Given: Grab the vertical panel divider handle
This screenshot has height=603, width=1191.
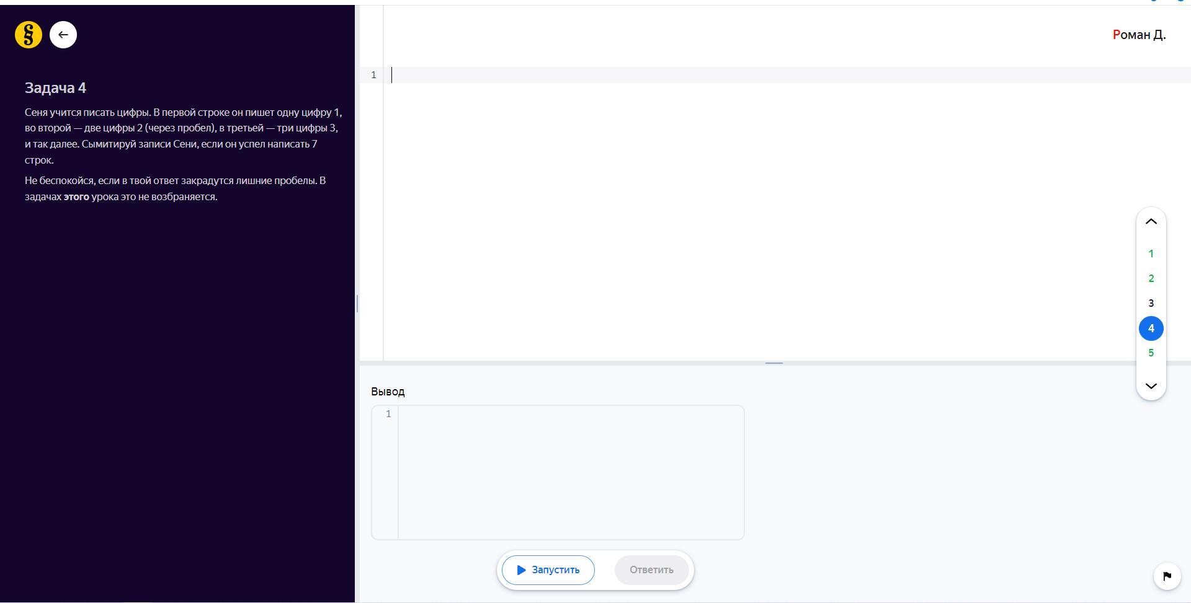Looking at the screenshot, I should 357,304.
